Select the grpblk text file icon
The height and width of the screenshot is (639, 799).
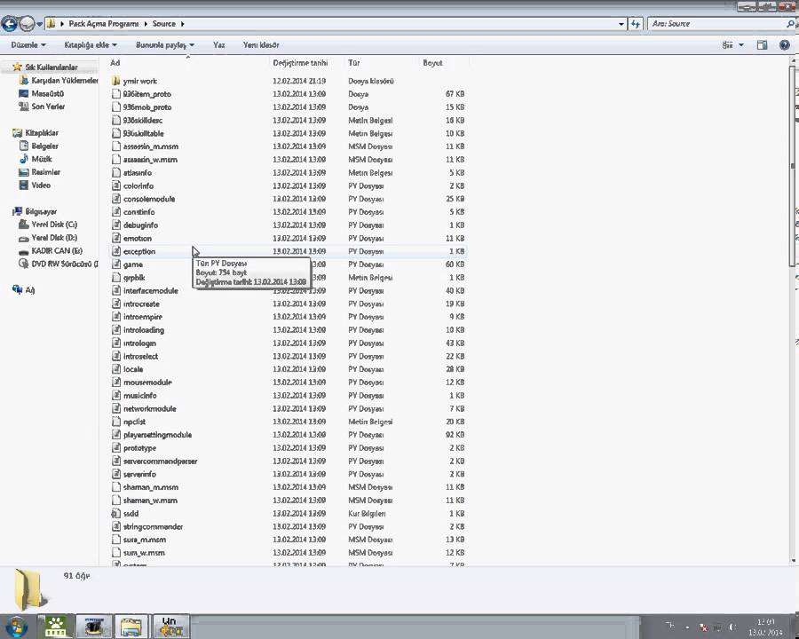(115, 278)
